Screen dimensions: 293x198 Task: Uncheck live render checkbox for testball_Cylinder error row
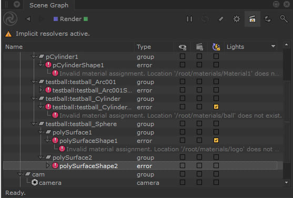click(x=216, y=107)
